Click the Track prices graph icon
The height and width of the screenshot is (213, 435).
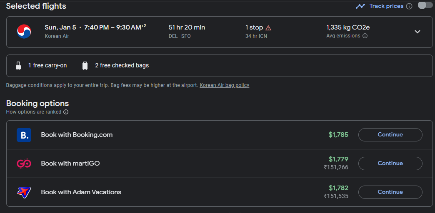coord(360,6)
